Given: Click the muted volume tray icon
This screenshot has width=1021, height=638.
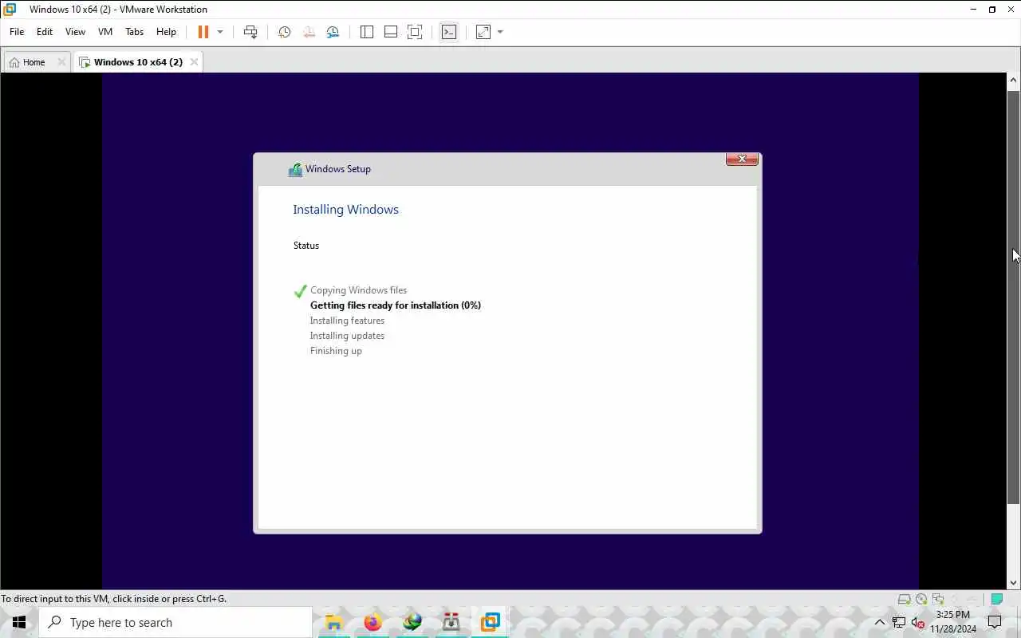Looking at the screenshot, I should click(917, 622).
